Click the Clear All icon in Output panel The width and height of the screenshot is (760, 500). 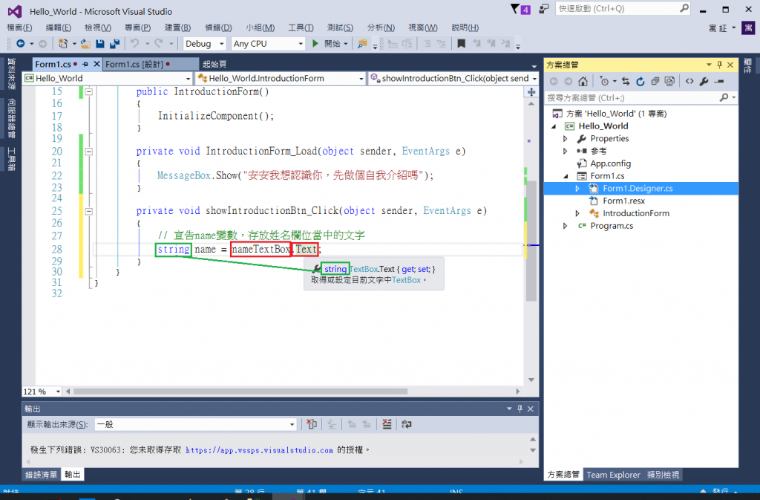pos(386,424)
